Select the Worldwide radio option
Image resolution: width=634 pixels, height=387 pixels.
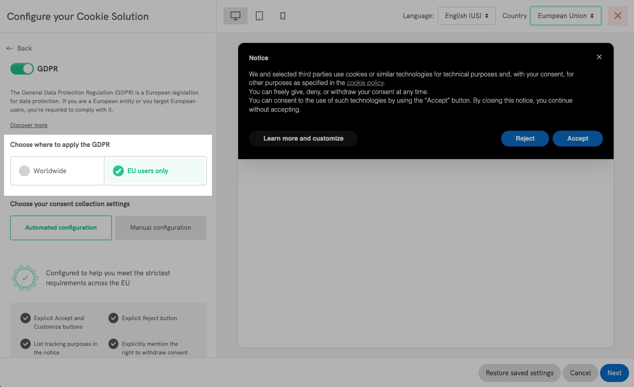click(24, 171)
